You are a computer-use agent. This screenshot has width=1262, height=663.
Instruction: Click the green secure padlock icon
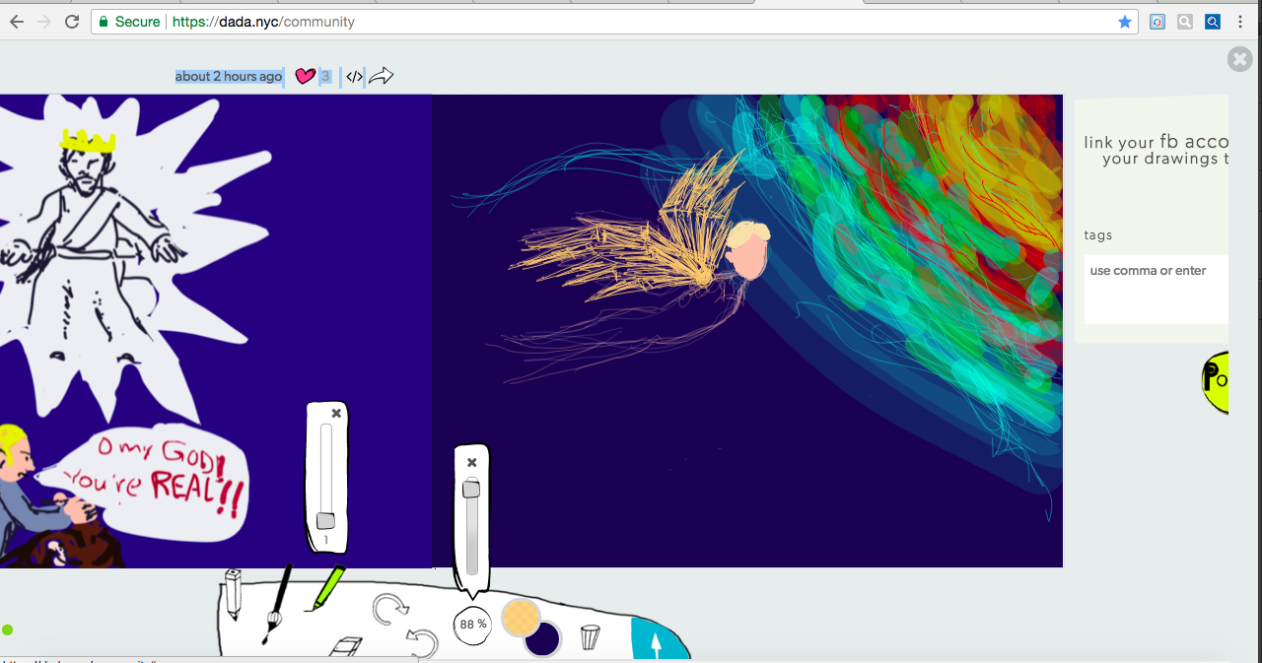[104, 22]
